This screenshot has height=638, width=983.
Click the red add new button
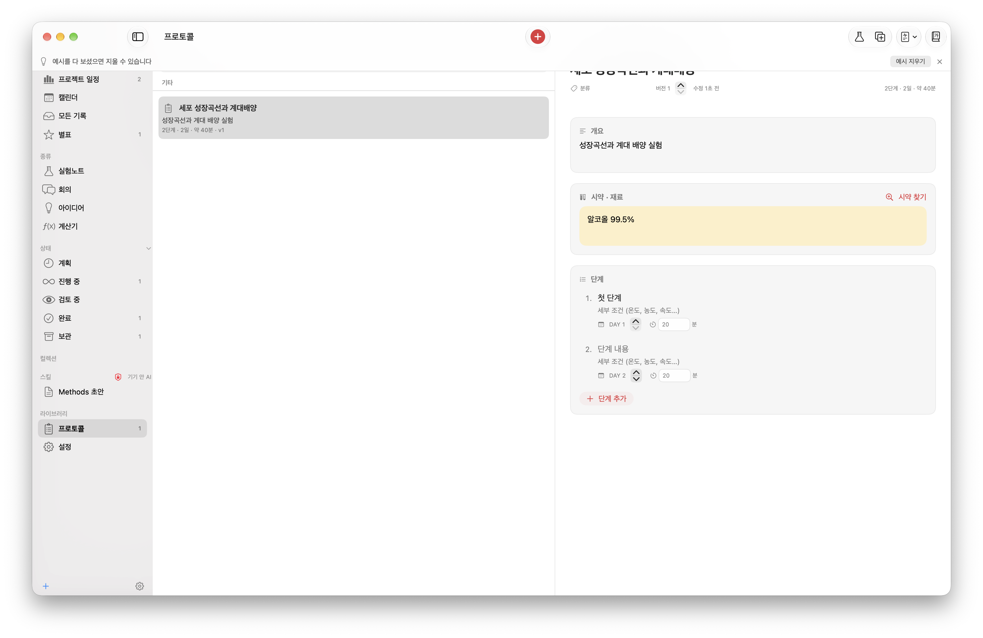[537, 37]
